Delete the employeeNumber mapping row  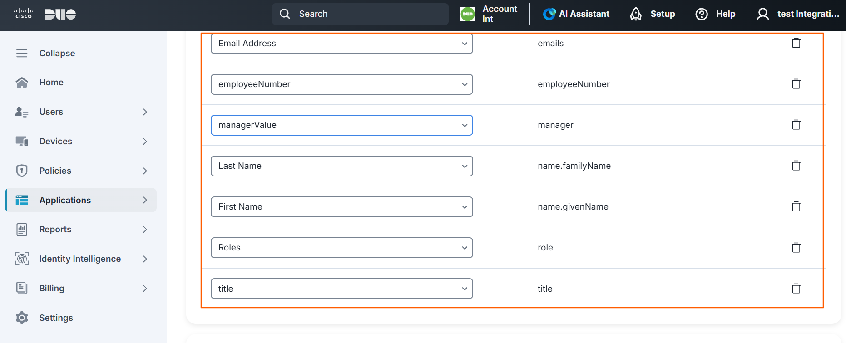(x=796, y=84)
